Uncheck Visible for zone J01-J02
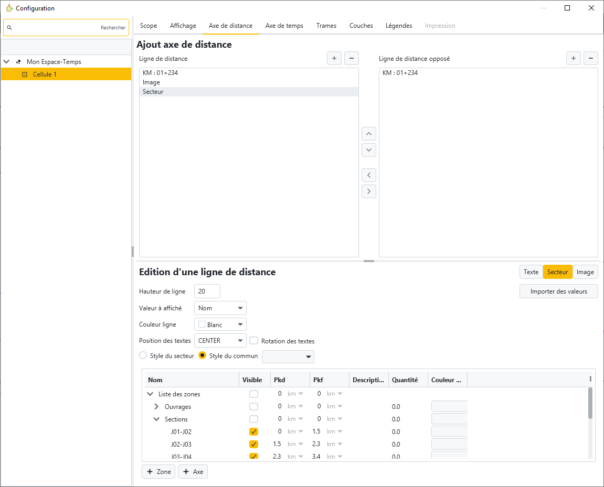This screenshot has height=487, width=604. tap(254, 431)
